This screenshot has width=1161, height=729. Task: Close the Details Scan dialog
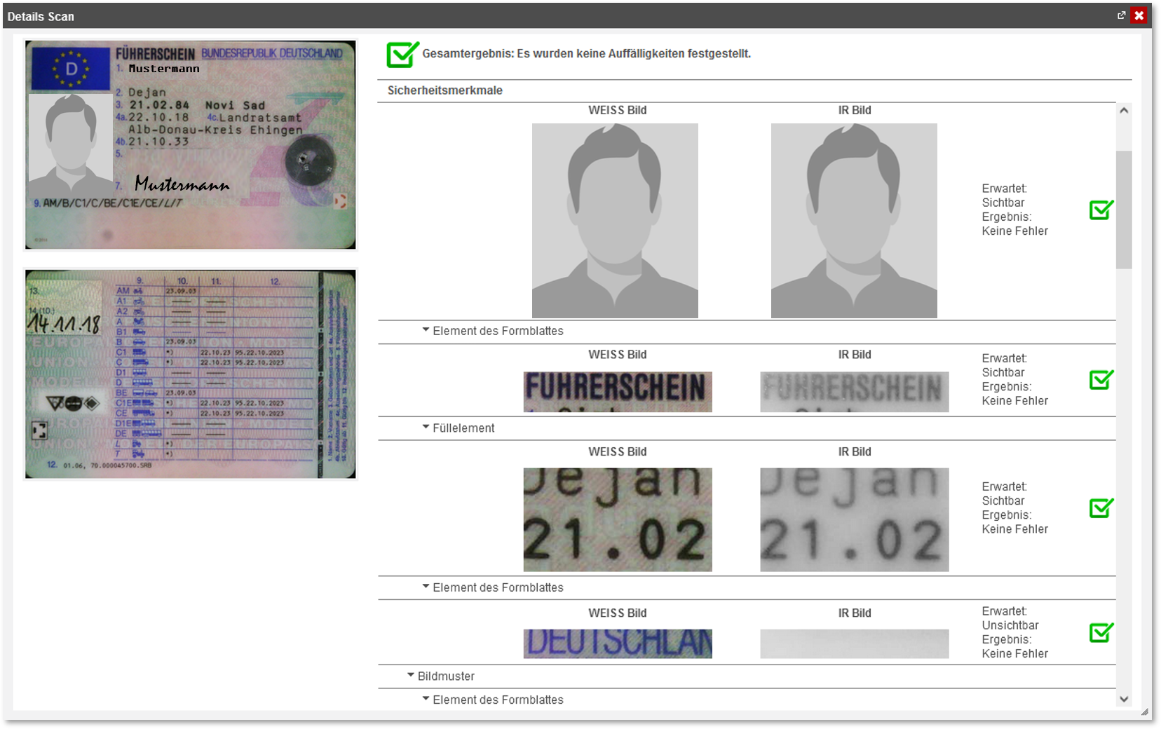[1139, 15]
